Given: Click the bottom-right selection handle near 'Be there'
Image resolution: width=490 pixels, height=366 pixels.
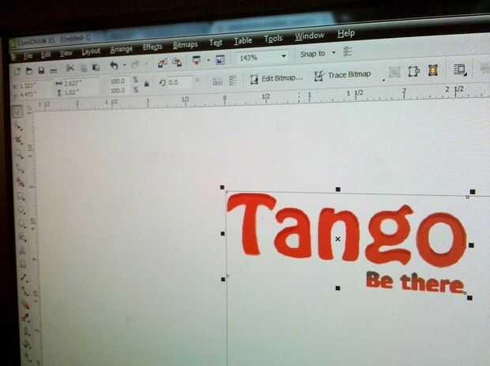Looking at the screenshot, I should pos(469,298).
